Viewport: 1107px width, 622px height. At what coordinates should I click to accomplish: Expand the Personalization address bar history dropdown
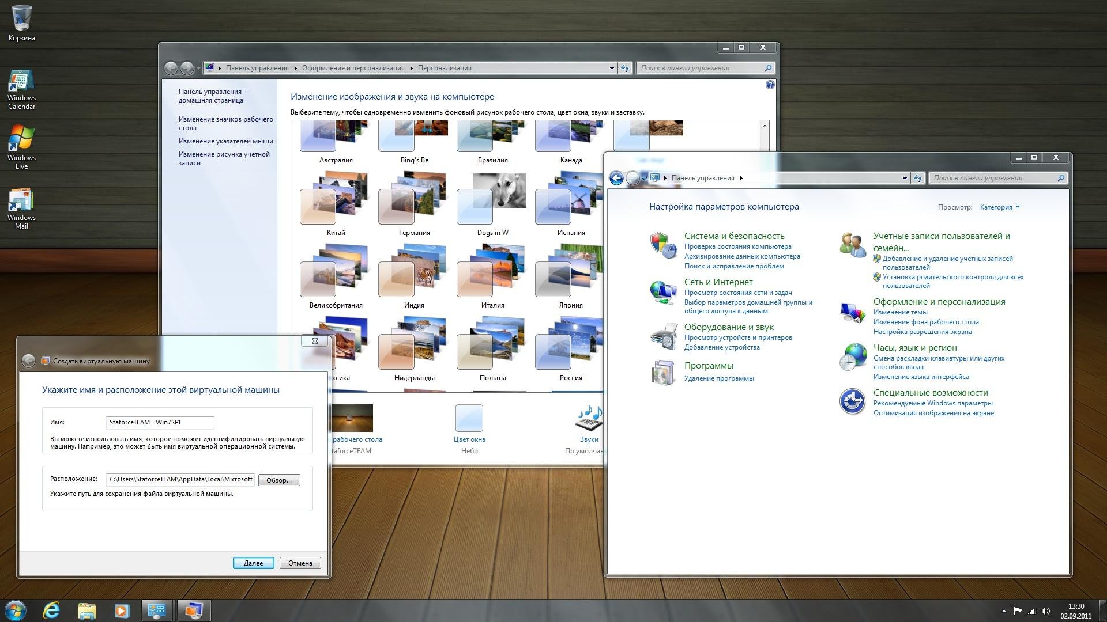pos(612,68)
